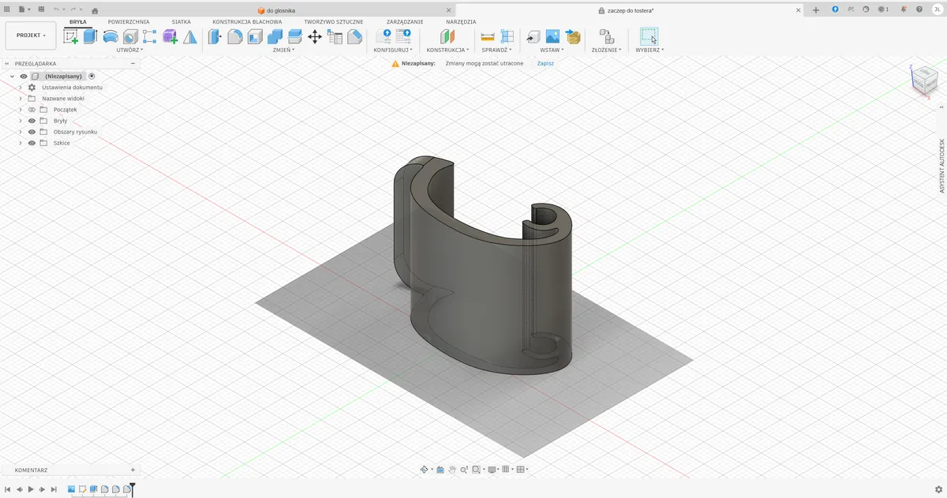
Task: Activate the Extrude tool
Action: tap(90, 36)
